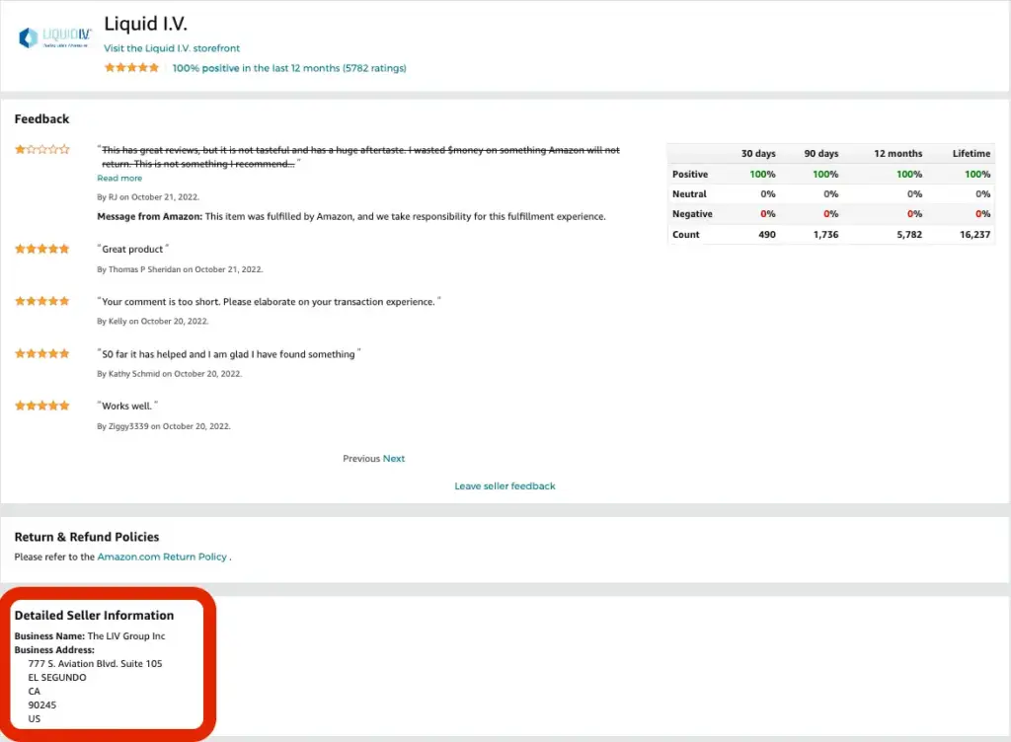Click the Return & Refund Policies heading
Image resolution: width=1011 pixels, height=742 pixels.
point(87,537)
